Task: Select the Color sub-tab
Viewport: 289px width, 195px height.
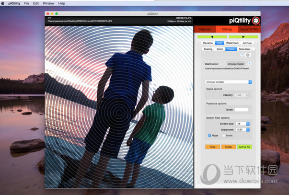Action: 220,49
